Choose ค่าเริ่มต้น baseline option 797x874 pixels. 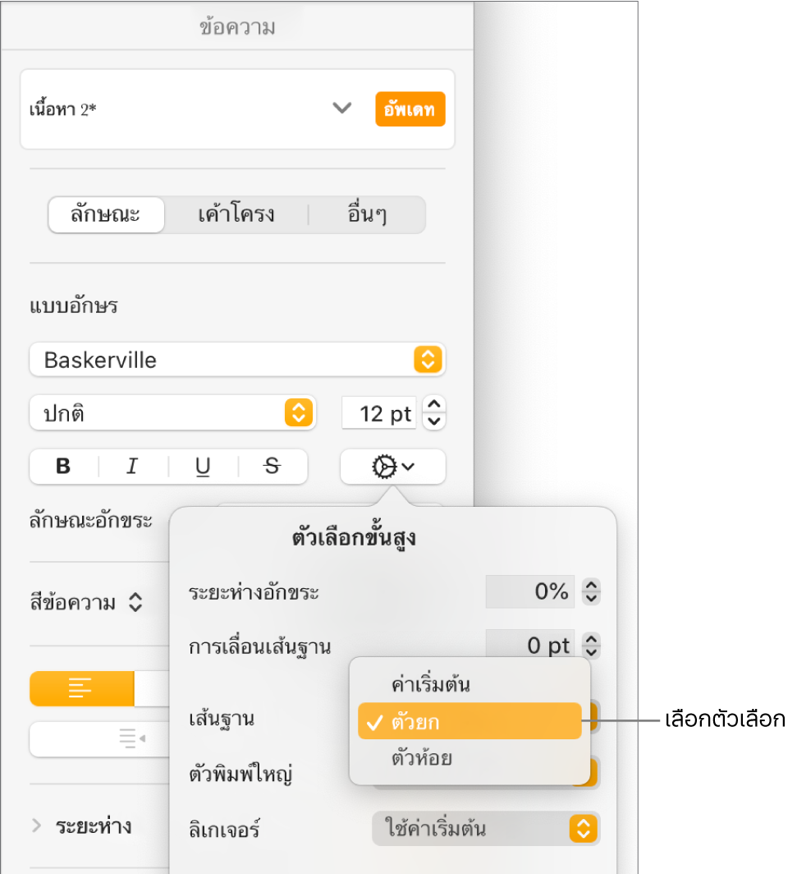tap(469, 684)
